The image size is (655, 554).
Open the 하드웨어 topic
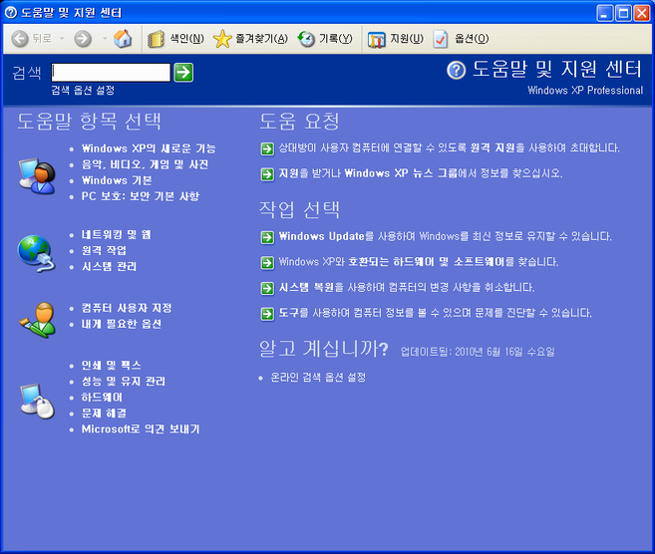tap(102, 397)
